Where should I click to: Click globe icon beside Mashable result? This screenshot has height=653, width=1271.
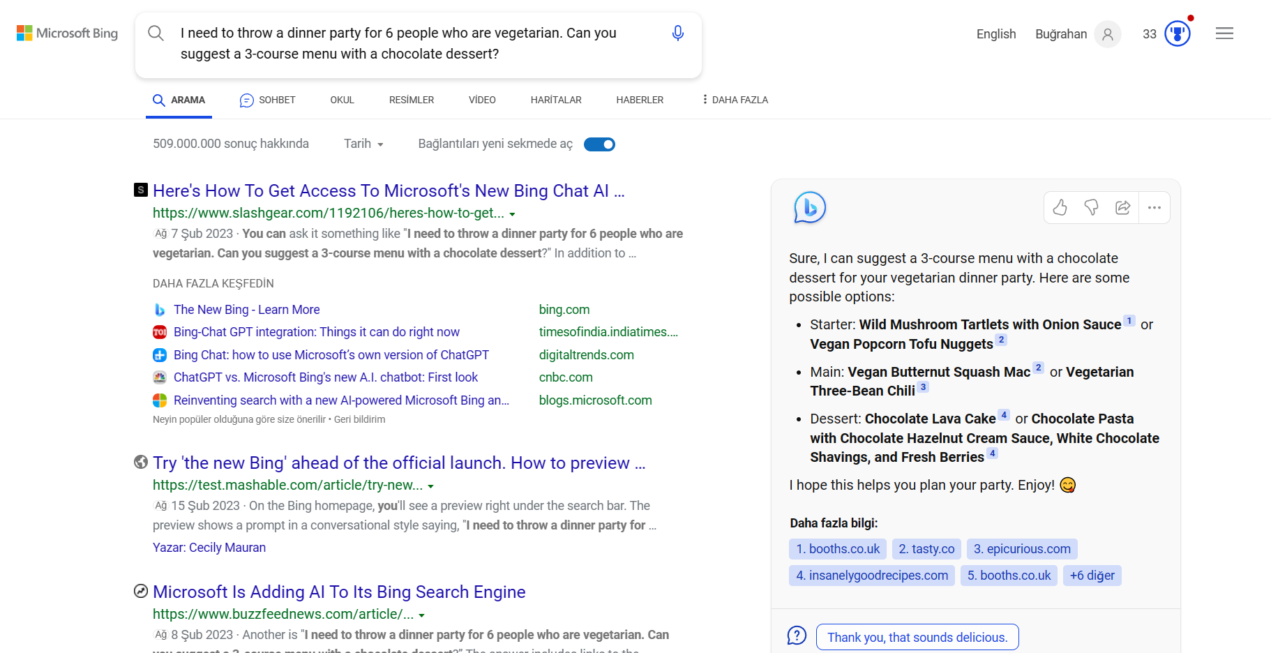point(141,462)
